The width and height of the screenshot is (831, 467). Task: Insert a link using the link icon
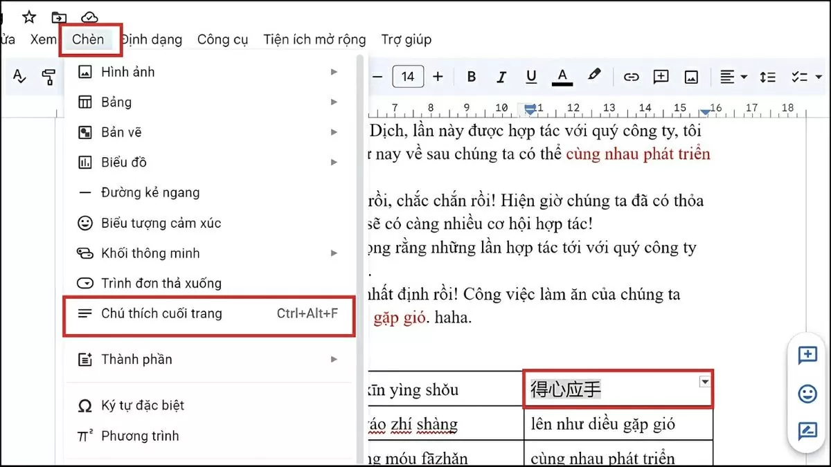(x=631, y=76)
